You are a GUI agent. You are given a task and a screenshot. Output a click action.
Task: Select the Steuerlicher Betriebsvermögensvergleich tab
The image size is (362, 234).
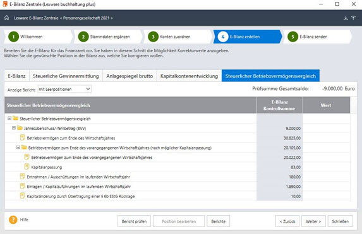270,76
